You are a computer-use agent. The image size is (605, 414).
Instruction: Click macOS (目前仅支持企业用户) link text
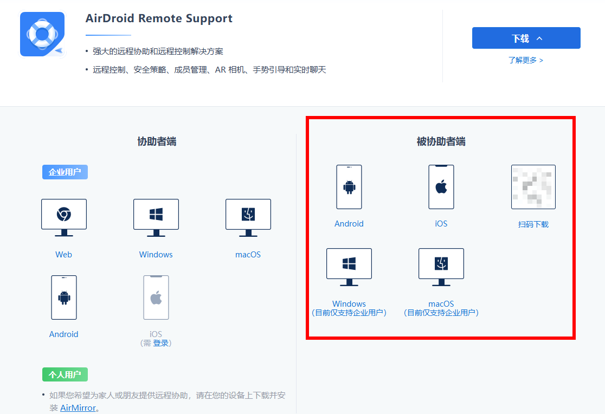pyautogui.click(x=441, y=308)
